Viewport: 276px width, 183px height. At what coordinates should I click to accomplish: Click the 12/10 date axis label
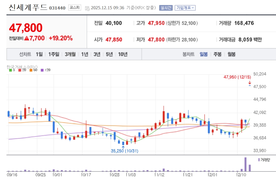click(241, 175)
